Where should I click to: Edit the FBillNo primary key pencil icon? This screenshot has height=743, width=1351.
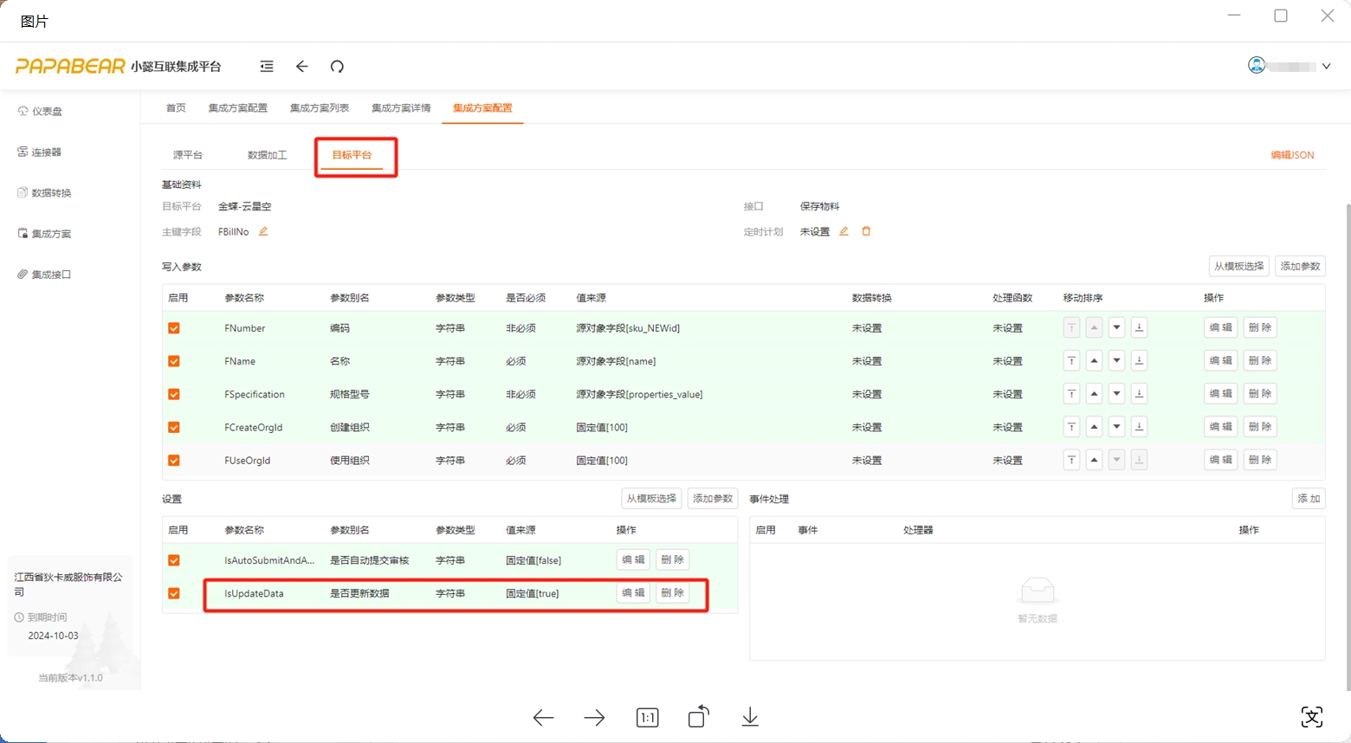[263, 231]
